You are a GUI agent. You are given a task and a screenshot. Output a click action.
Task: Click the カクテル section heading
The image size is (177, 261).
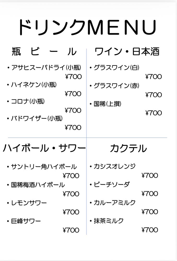(128, 148)
